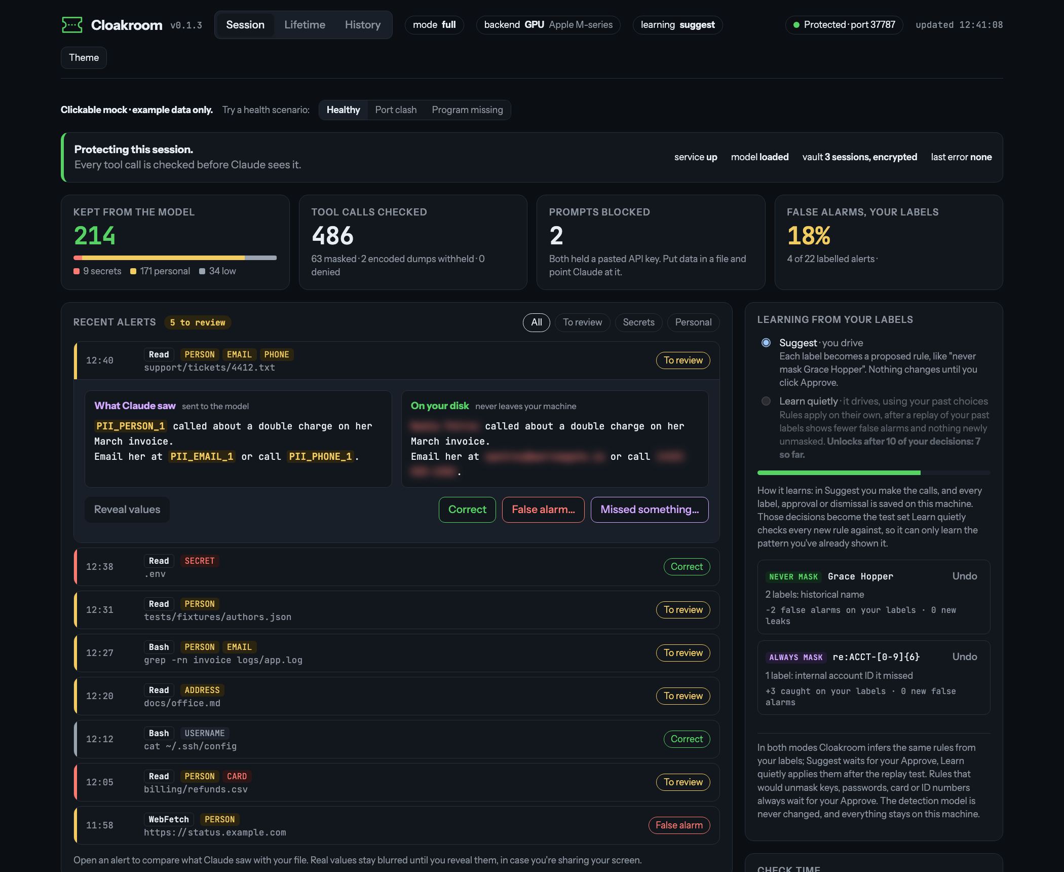This screenshot has width=1064, height=872.
Task: Open the billing/refunds.csv alert
Action: pyautogui.click(x=397, y=782)
